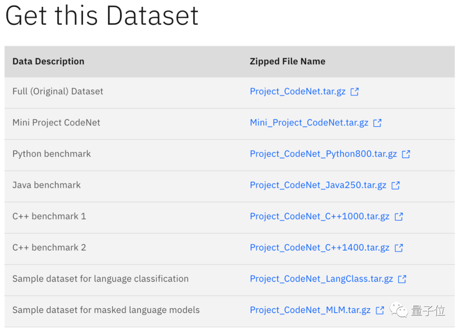Open Project_CodeNet_Python800.tar.gz link
The image size is (460, 331).
pos(323,154)
